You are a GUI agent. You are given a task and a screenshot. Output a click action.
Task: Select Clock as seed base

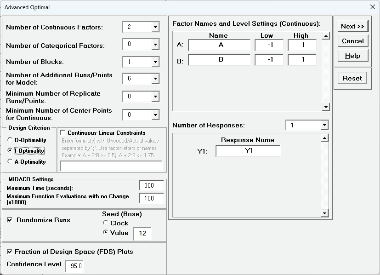106,223
